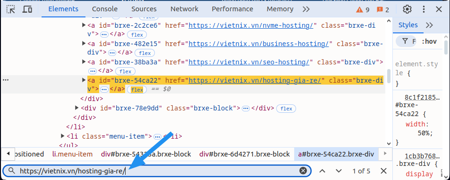The height and width of the screenshot is (180, 450).
Task: Switch to the Console tab
Action: [105, 9]
